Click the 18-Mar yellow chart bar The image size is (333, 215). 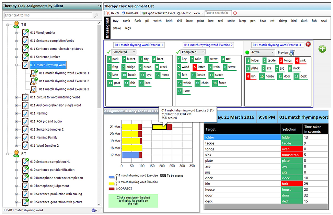[x=132, y=148]
